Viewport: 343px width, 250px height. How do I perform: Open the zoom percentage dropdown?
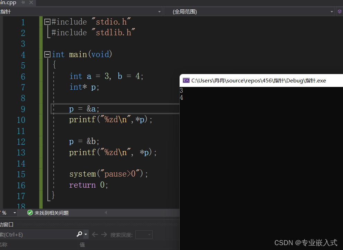pyautogui.click(x=15, y=213)
